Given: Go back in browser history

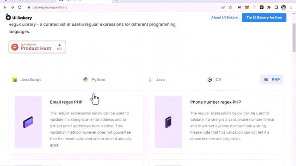Looking at the screenshot, I should tap(5, 7).
